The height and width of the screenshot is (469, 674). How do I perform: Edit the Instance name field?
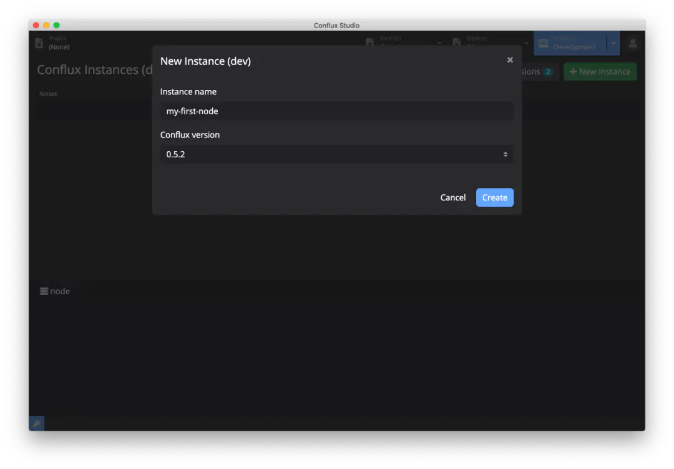click(x=336, y=111)
